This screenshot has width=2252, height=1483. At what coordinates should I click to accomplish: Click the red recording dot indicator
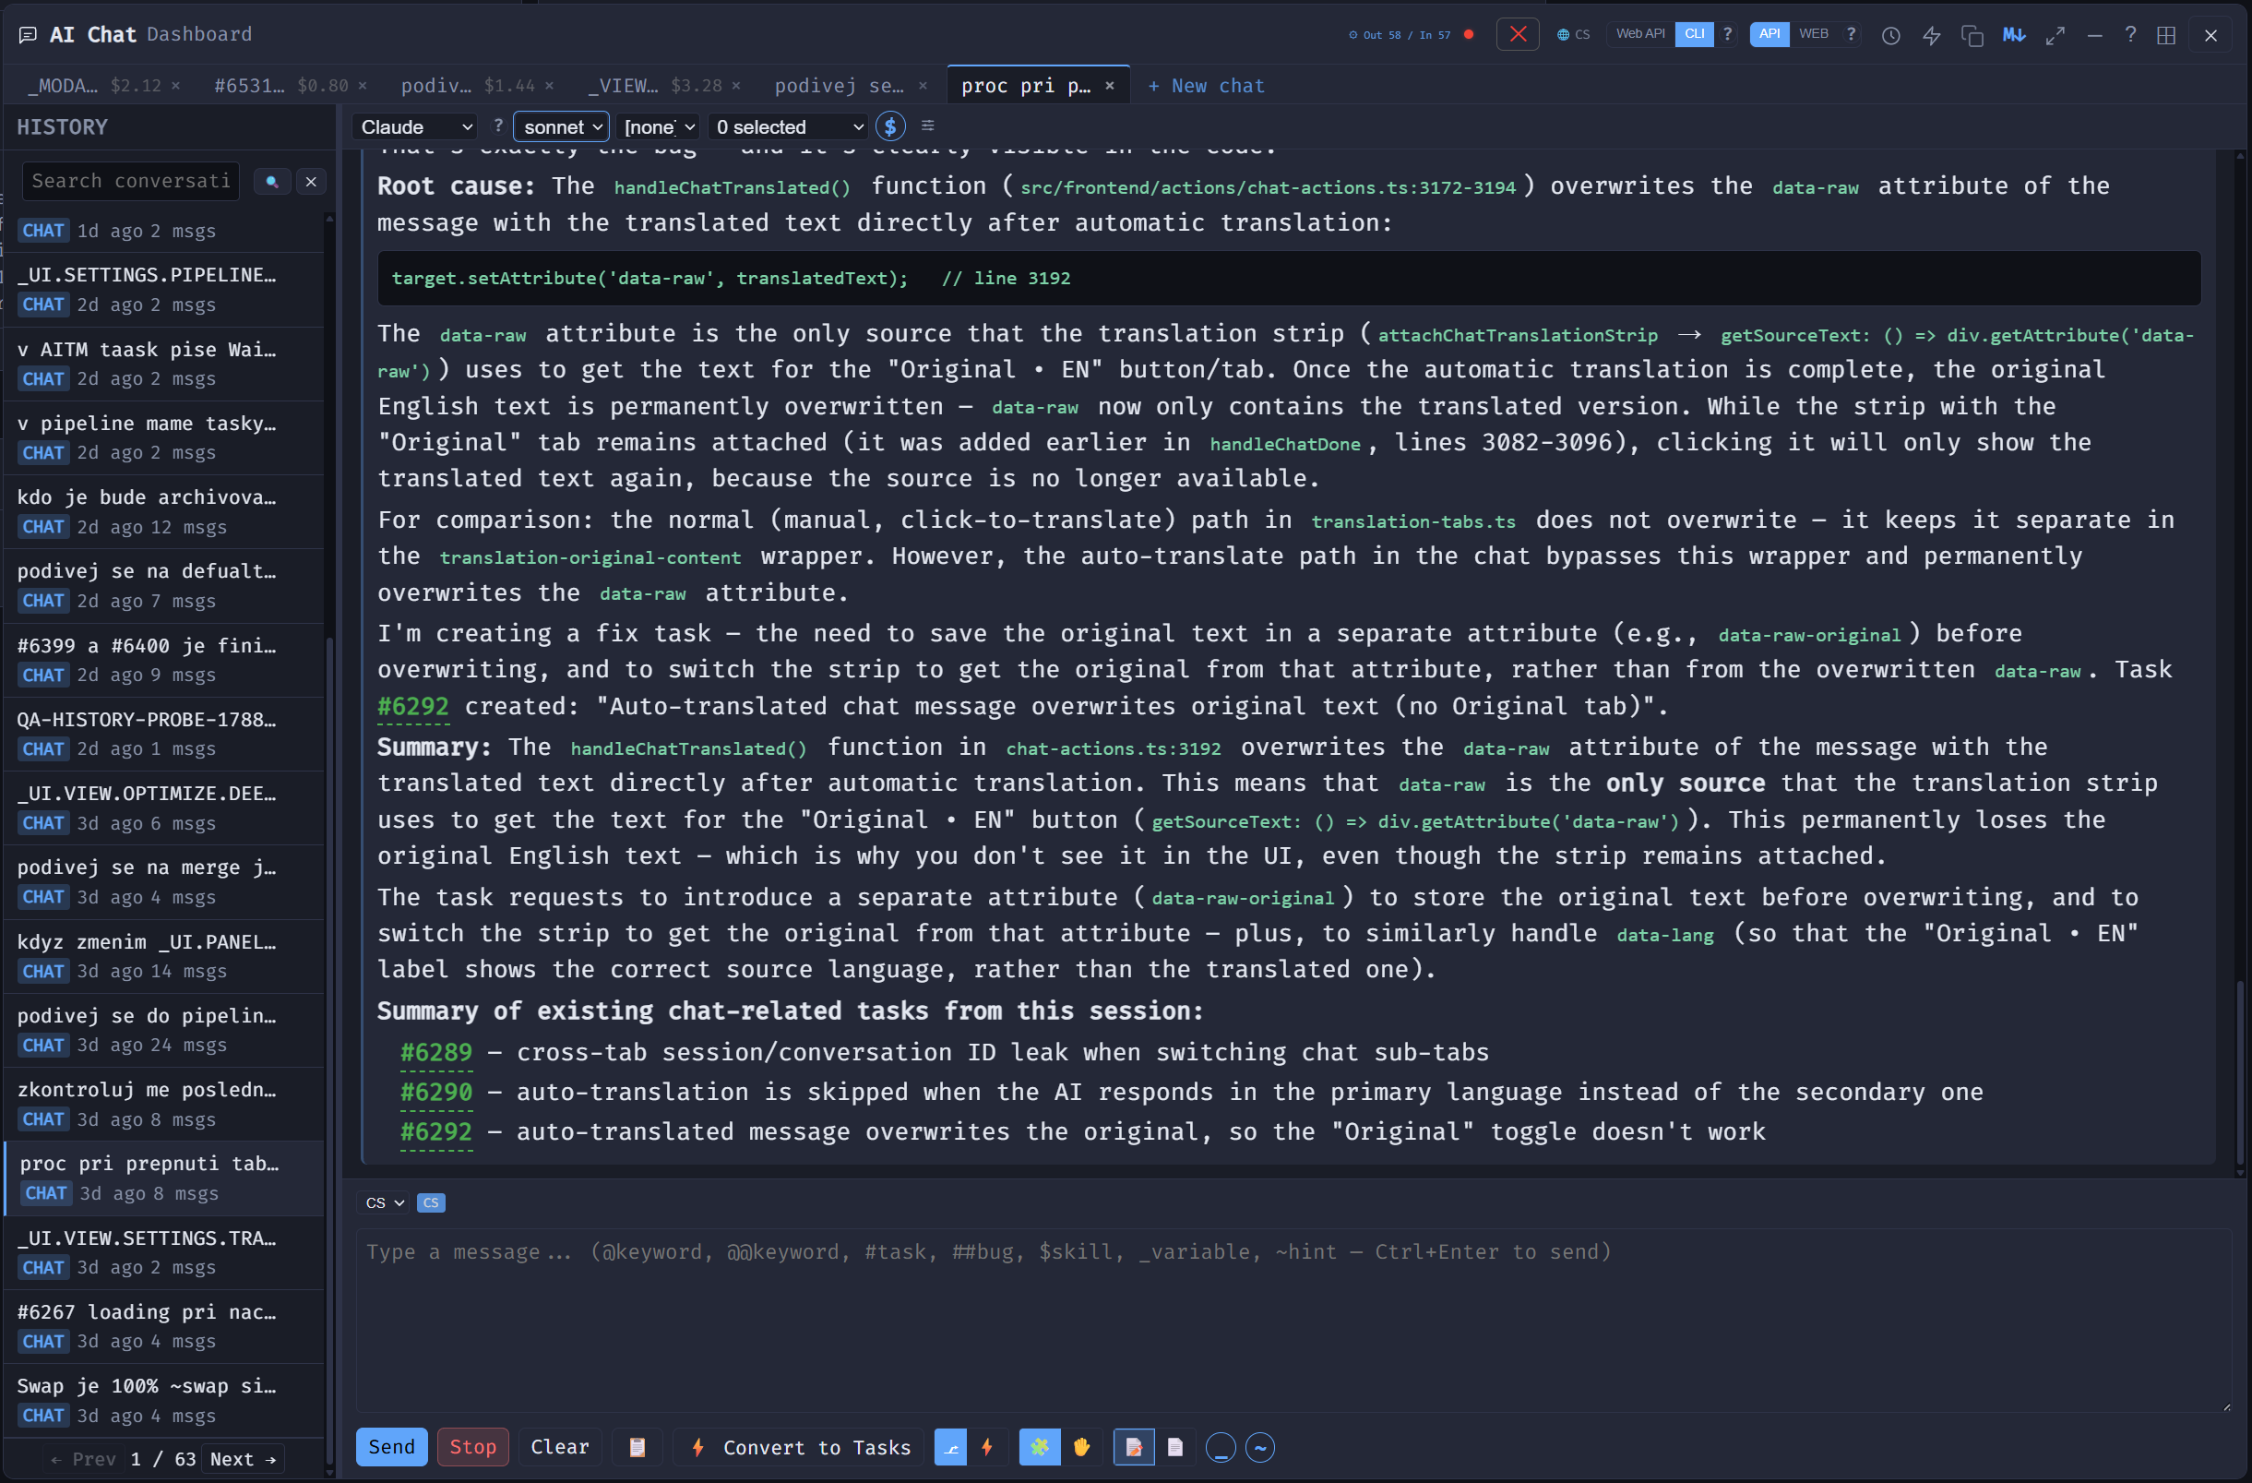point(1469,34)
